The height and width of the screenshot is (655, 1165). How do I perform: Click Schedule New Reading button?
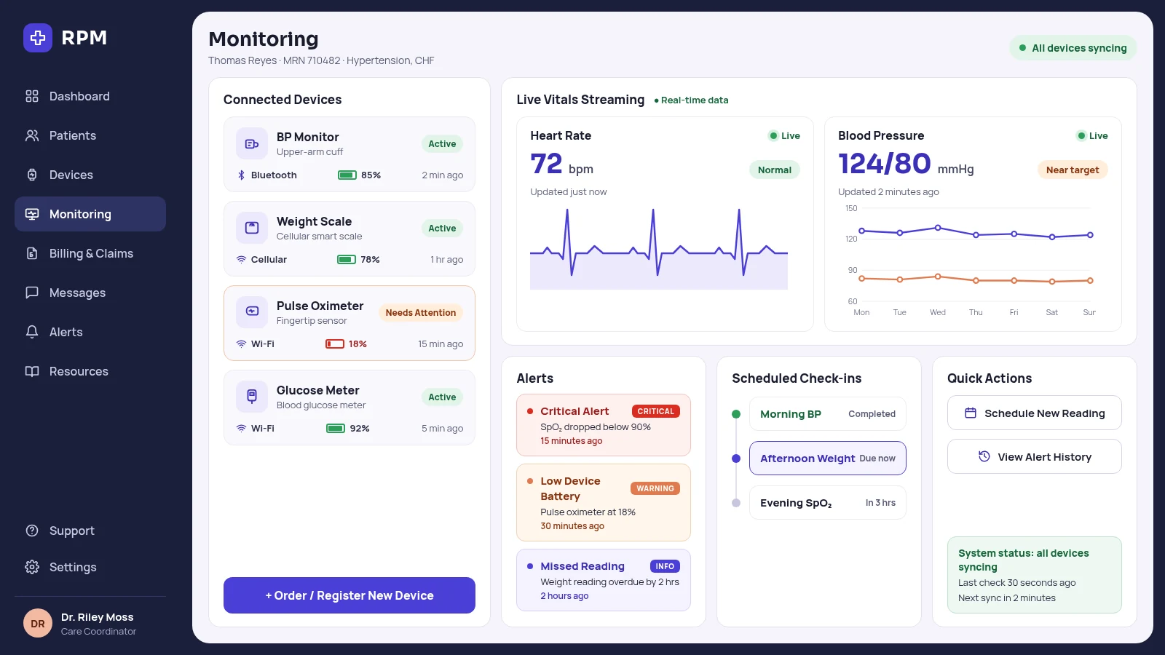tap(1035, 413)
